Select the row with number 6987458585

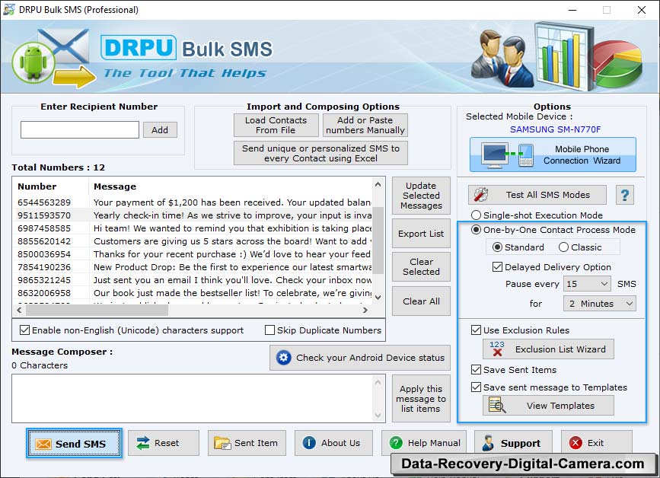click(x=193, y=228)
